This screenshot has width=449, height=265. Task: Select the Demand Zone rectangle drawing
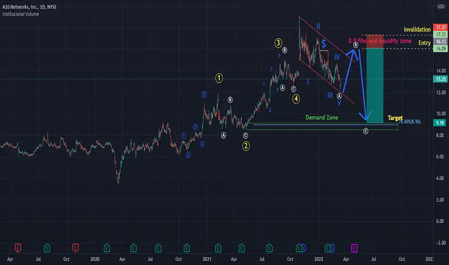[322, 127]
